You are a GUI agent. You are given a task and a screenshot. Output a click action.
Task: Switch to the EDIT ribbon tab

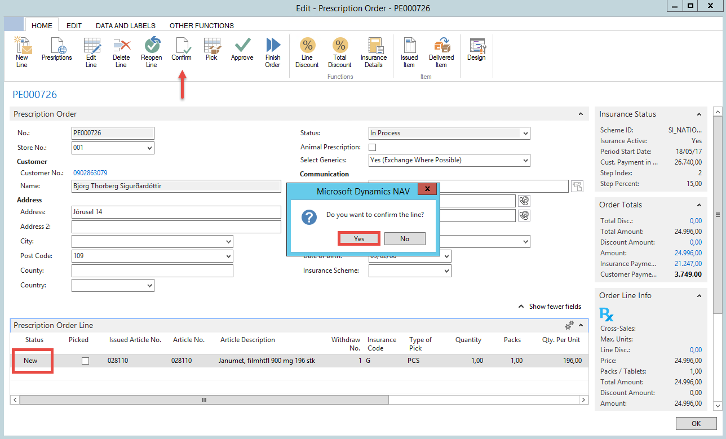tap(74, 25)
